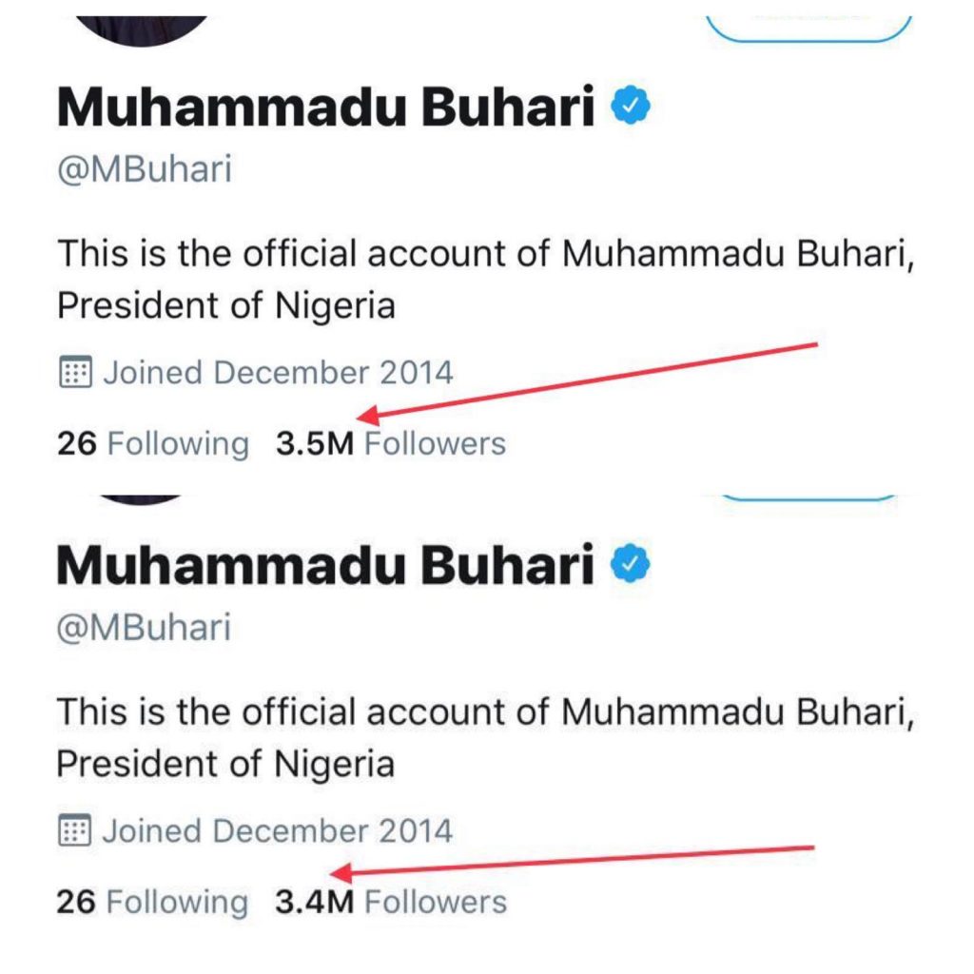Click the lower profile's partially visible avatar

tap(143, 498)
